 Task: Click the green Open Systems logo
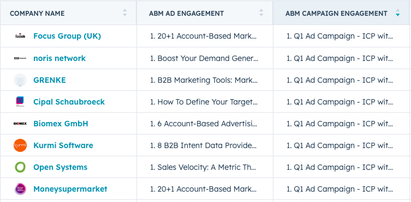[x=20, y=167]
